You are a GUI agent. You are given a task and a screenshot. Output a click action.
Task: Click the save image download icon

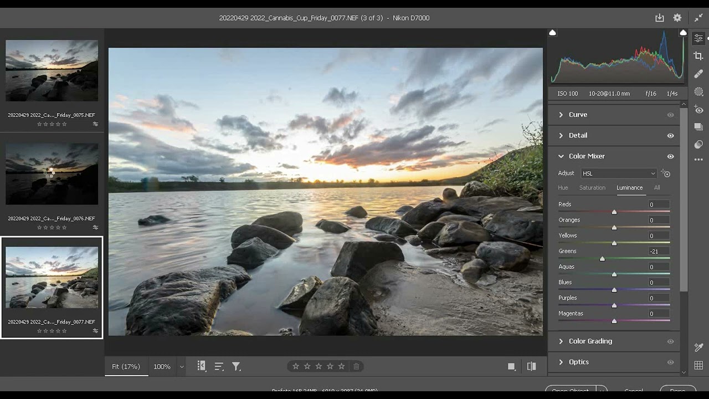pyautogui.click(x=659, y=18)
